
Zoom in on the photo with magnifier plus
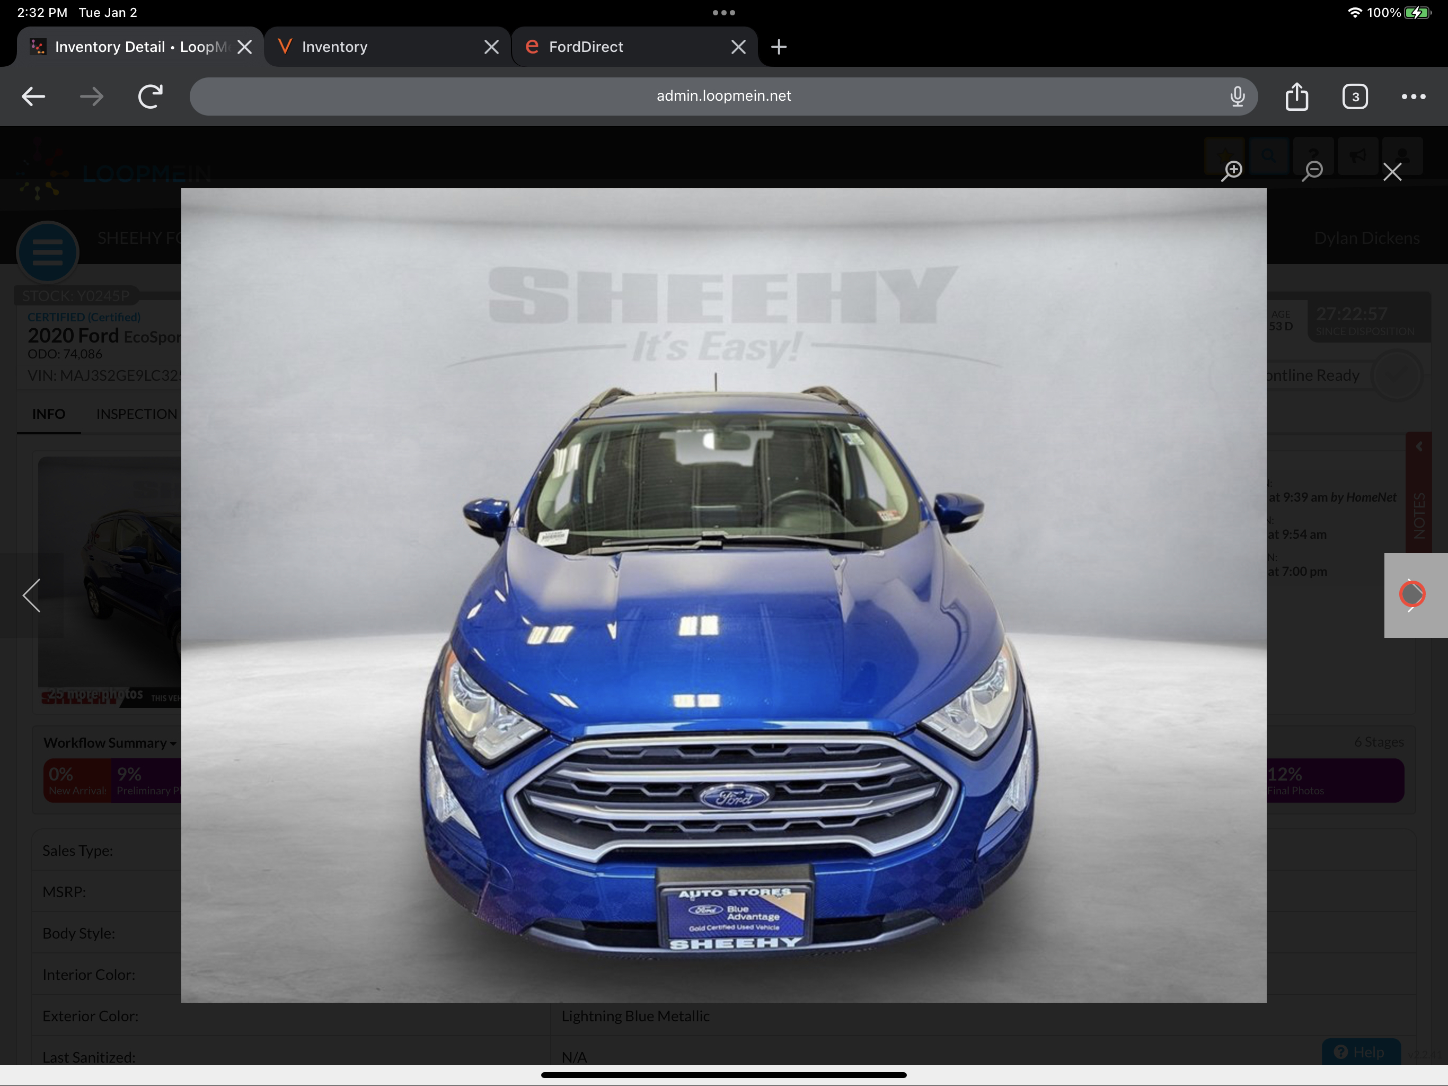pos(1232,172)
